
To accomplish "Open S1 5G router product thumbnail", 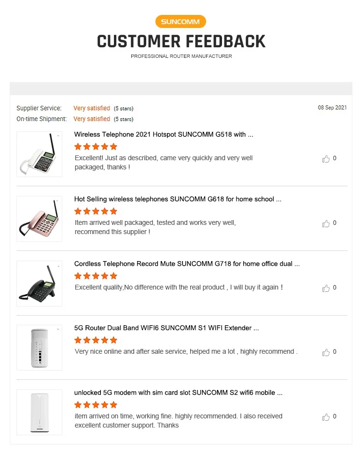I will (40, 348).
